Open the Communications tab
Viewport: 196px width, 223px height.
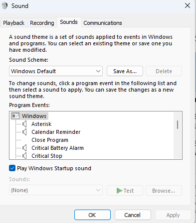point(103,23)
